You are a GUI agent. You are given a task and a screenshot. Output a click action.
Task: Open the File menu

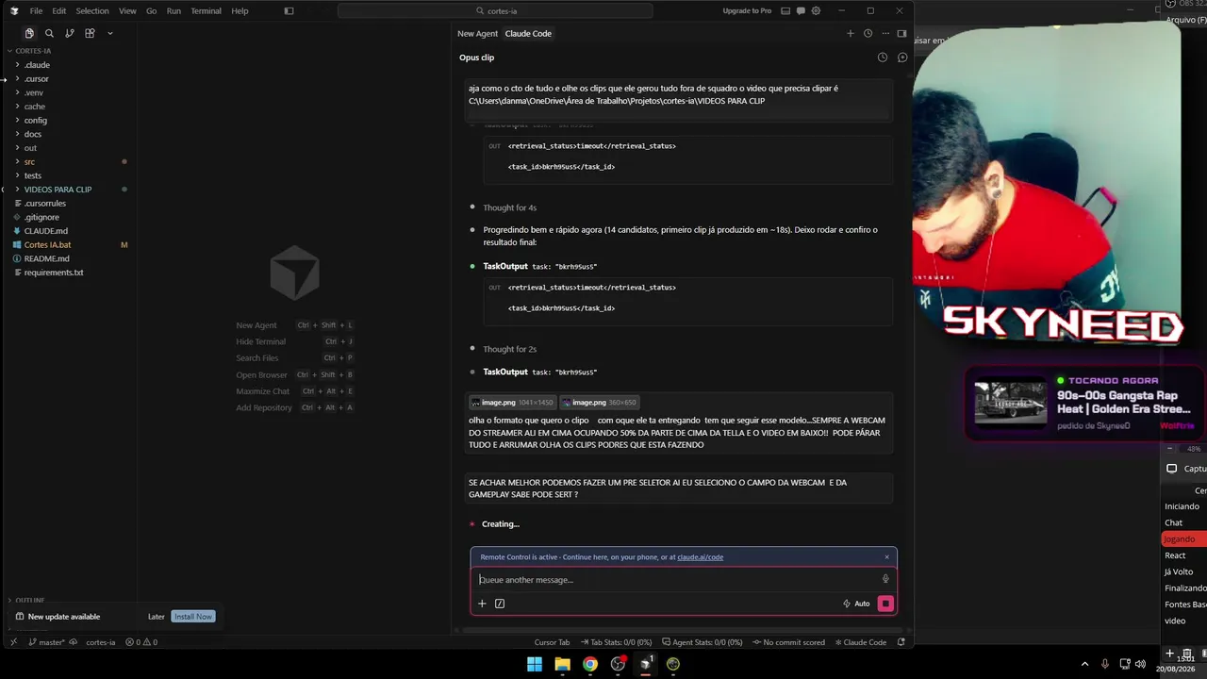(36, 11)
